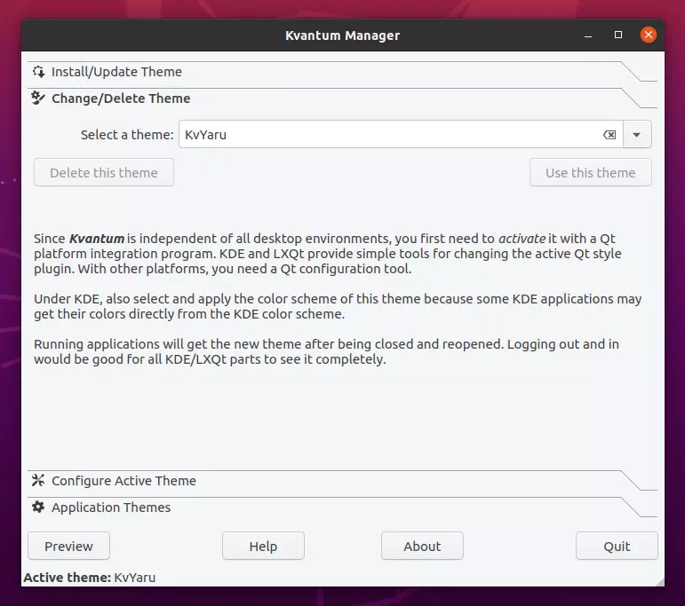Image resolution: width=685 pixels, height=606 pixels.
Task: Click the Change/Delete Theme brush icon
Action: point(38,98)
